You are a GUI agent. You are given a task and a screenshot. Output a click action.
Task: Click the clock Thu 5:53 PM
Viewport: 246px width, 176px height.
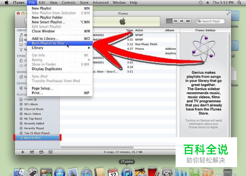(223, 2)
